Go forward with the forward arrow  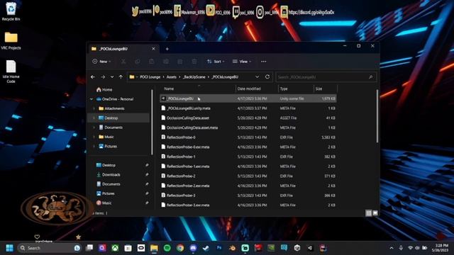(103, 77)
